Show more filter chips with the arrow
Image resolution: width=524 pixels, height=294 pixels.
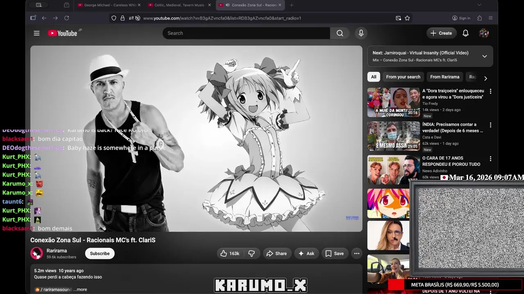[x=486, y=78]
